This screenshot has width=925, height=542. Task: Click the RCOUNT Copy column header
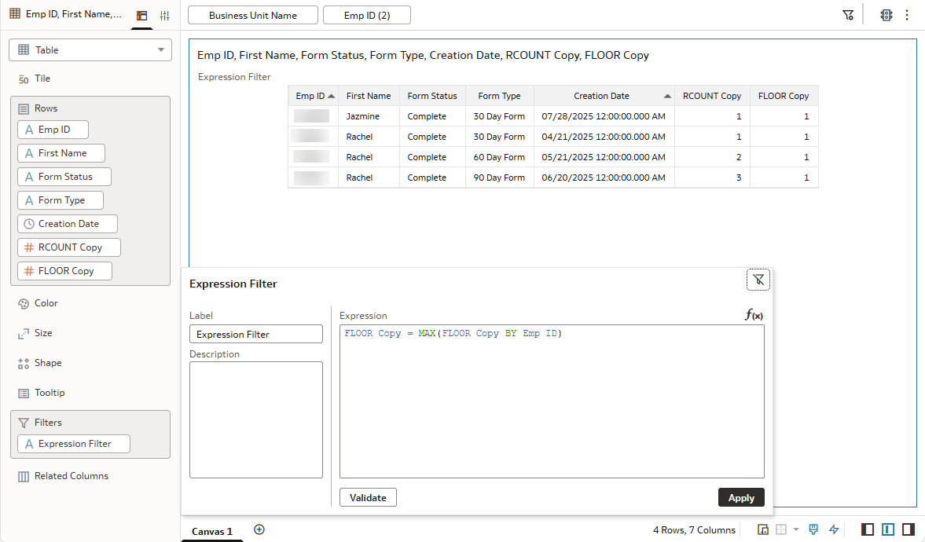click(712, 96)
